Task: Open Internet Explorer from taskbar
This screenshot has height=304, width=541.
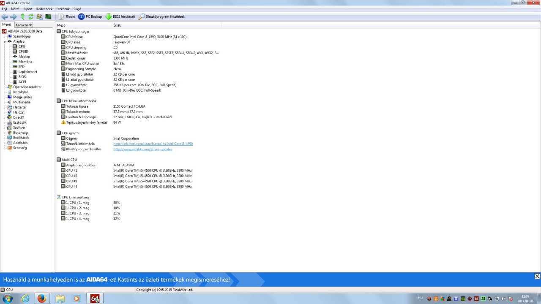Action: tap(26, 299)
